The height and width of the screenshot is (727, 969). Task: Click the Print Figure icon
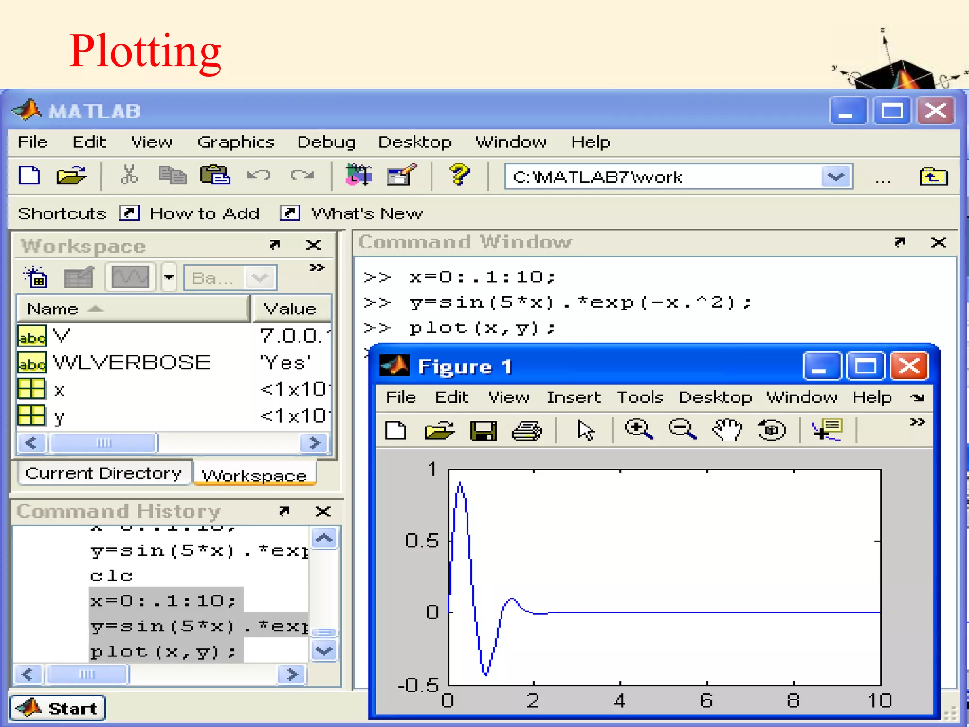pos(527,431)
